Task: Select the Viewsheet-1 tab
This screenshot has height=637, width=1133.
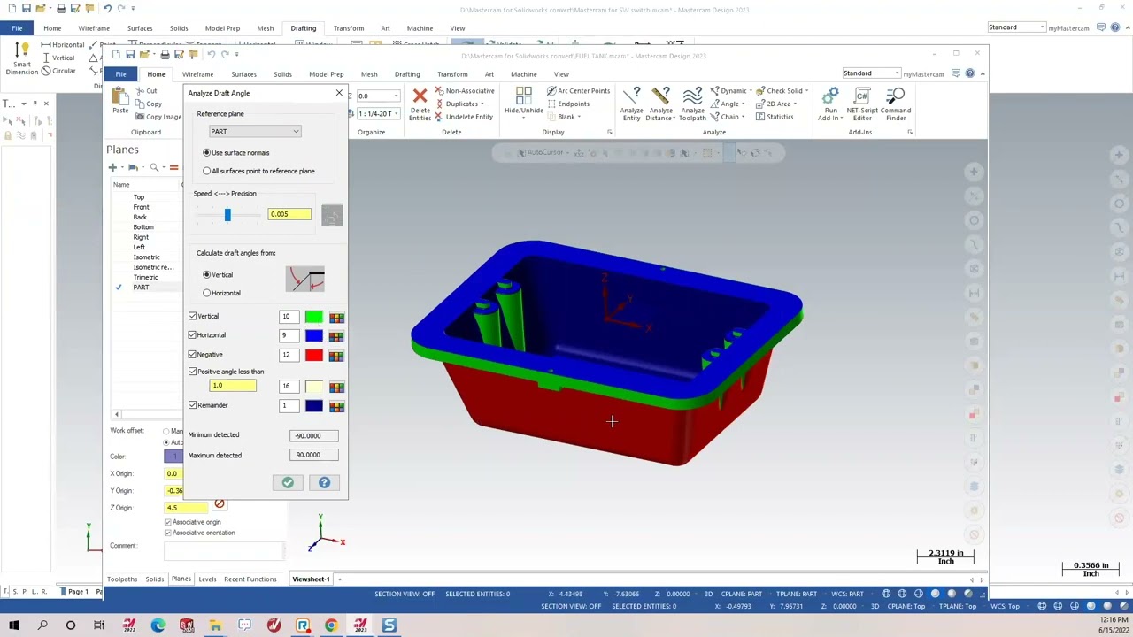Action: [x=311, y=579]
